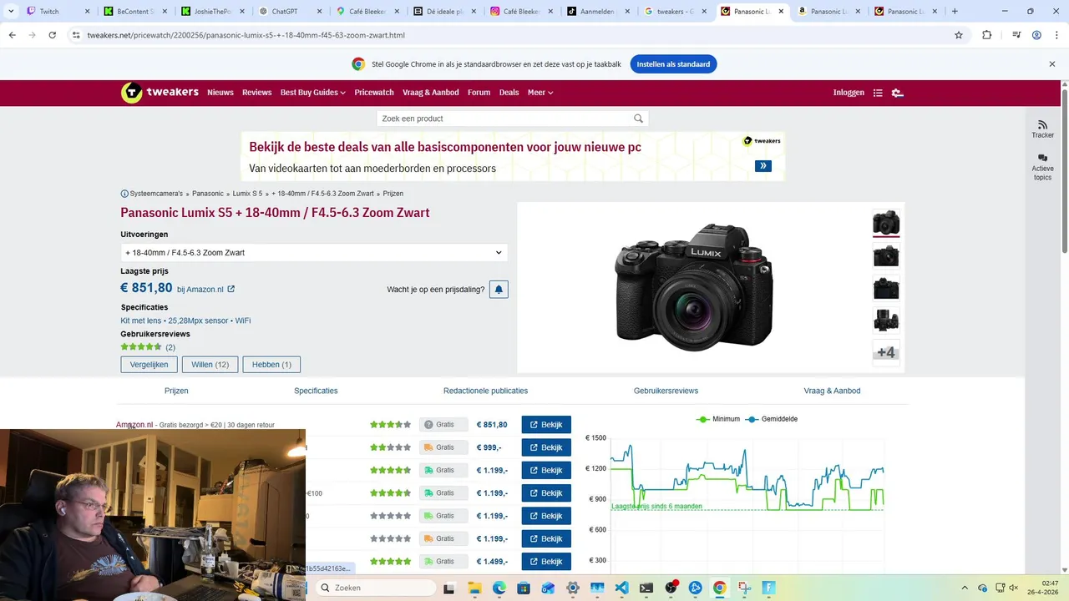
Task: Click the Chrome address bar URL
Action: coord(246,35)
